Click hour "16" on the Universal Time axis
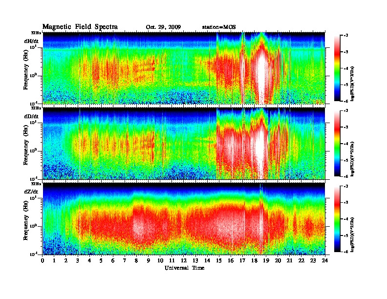Screen dimensions: 387x299 click(231, 261)
